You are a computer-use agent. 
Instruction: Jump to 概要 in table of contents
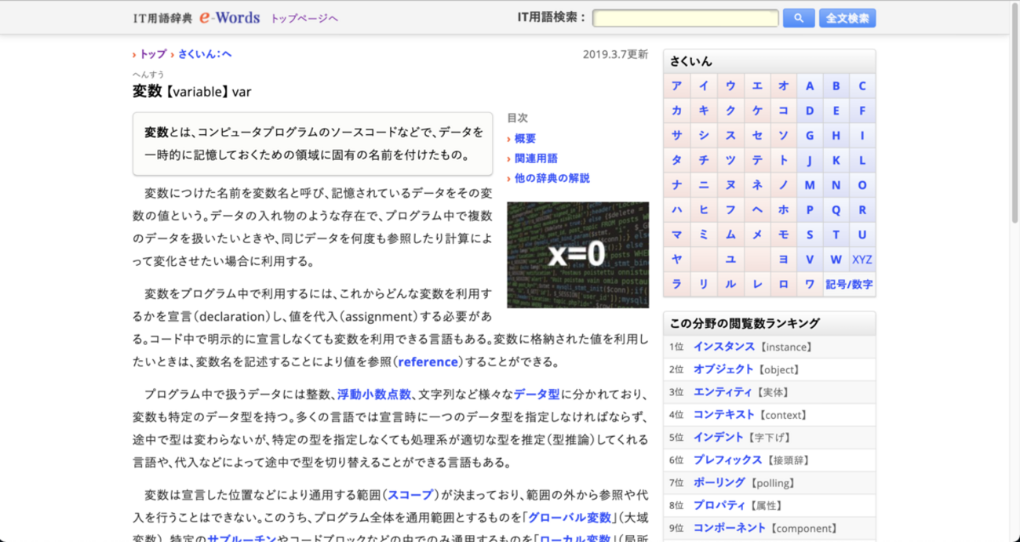(x=525, y=139)
